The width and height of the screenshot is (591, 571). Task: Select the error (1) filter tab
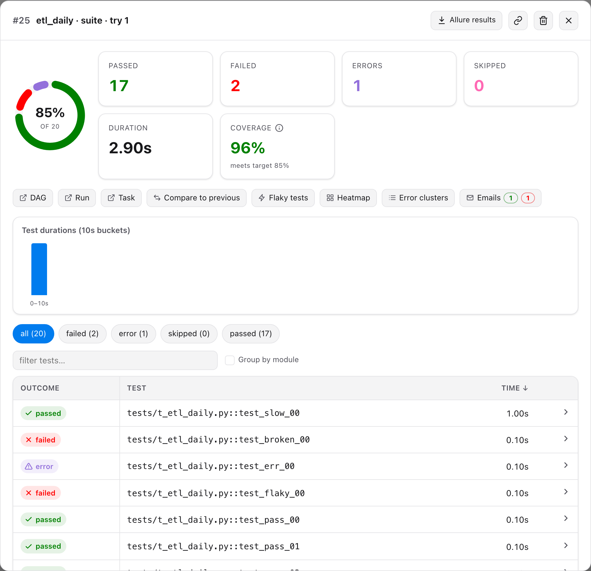[x=134, y=334]
